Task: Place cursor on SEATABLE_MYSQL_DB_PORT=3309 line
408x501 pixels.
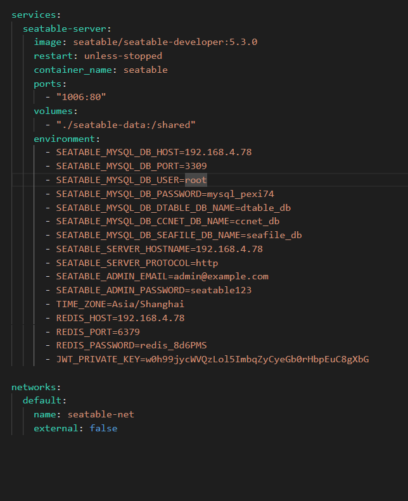Action: tap(131, 166)
